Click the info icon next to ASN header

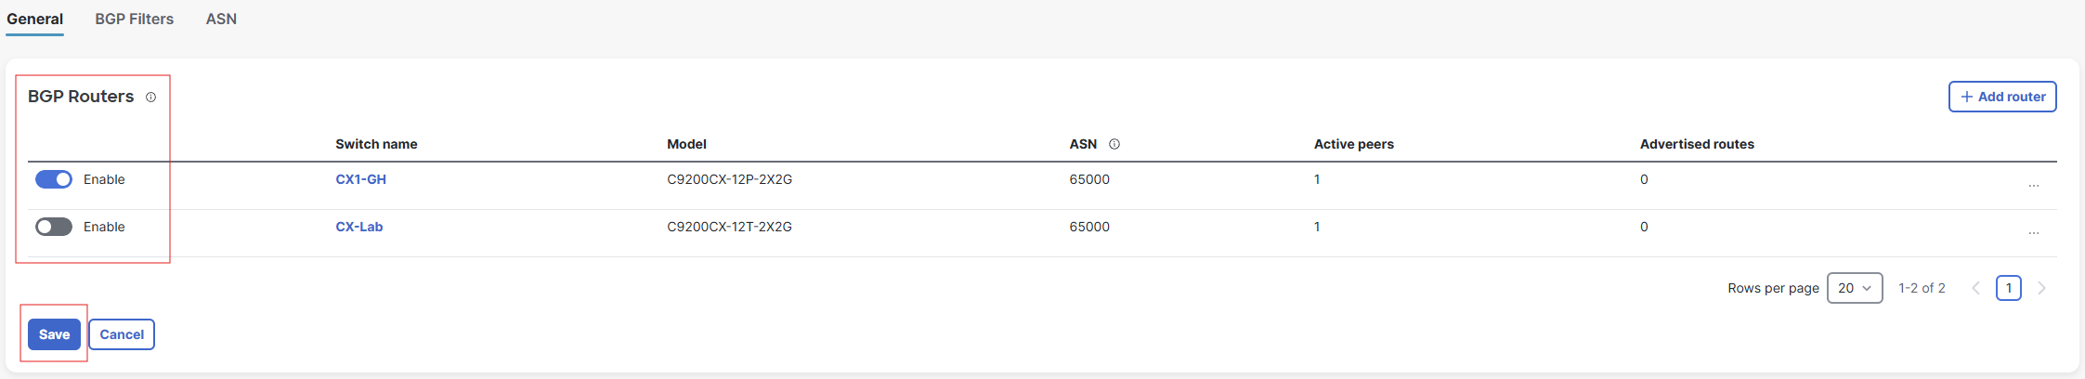(1114, 144)
